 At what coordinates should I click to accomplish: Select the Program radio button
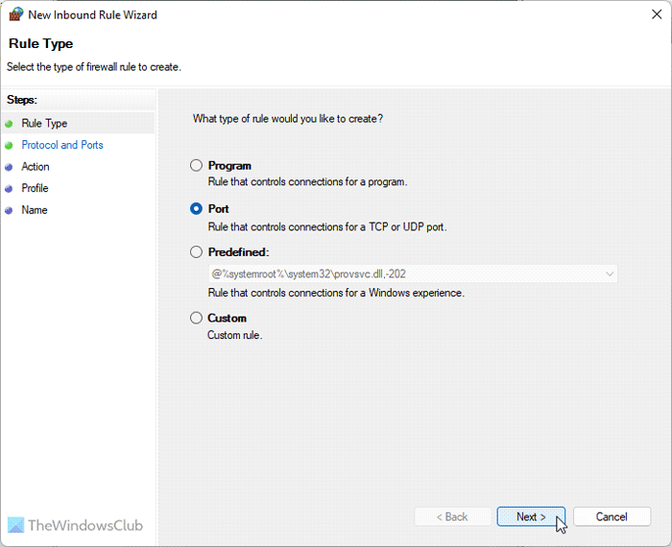tap(197, 166)
